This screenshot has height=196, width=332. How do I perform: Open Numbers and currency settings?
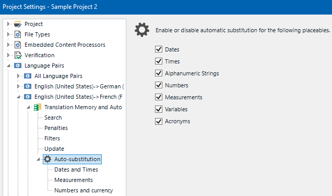pyautogui.click(x=84, y=190)
